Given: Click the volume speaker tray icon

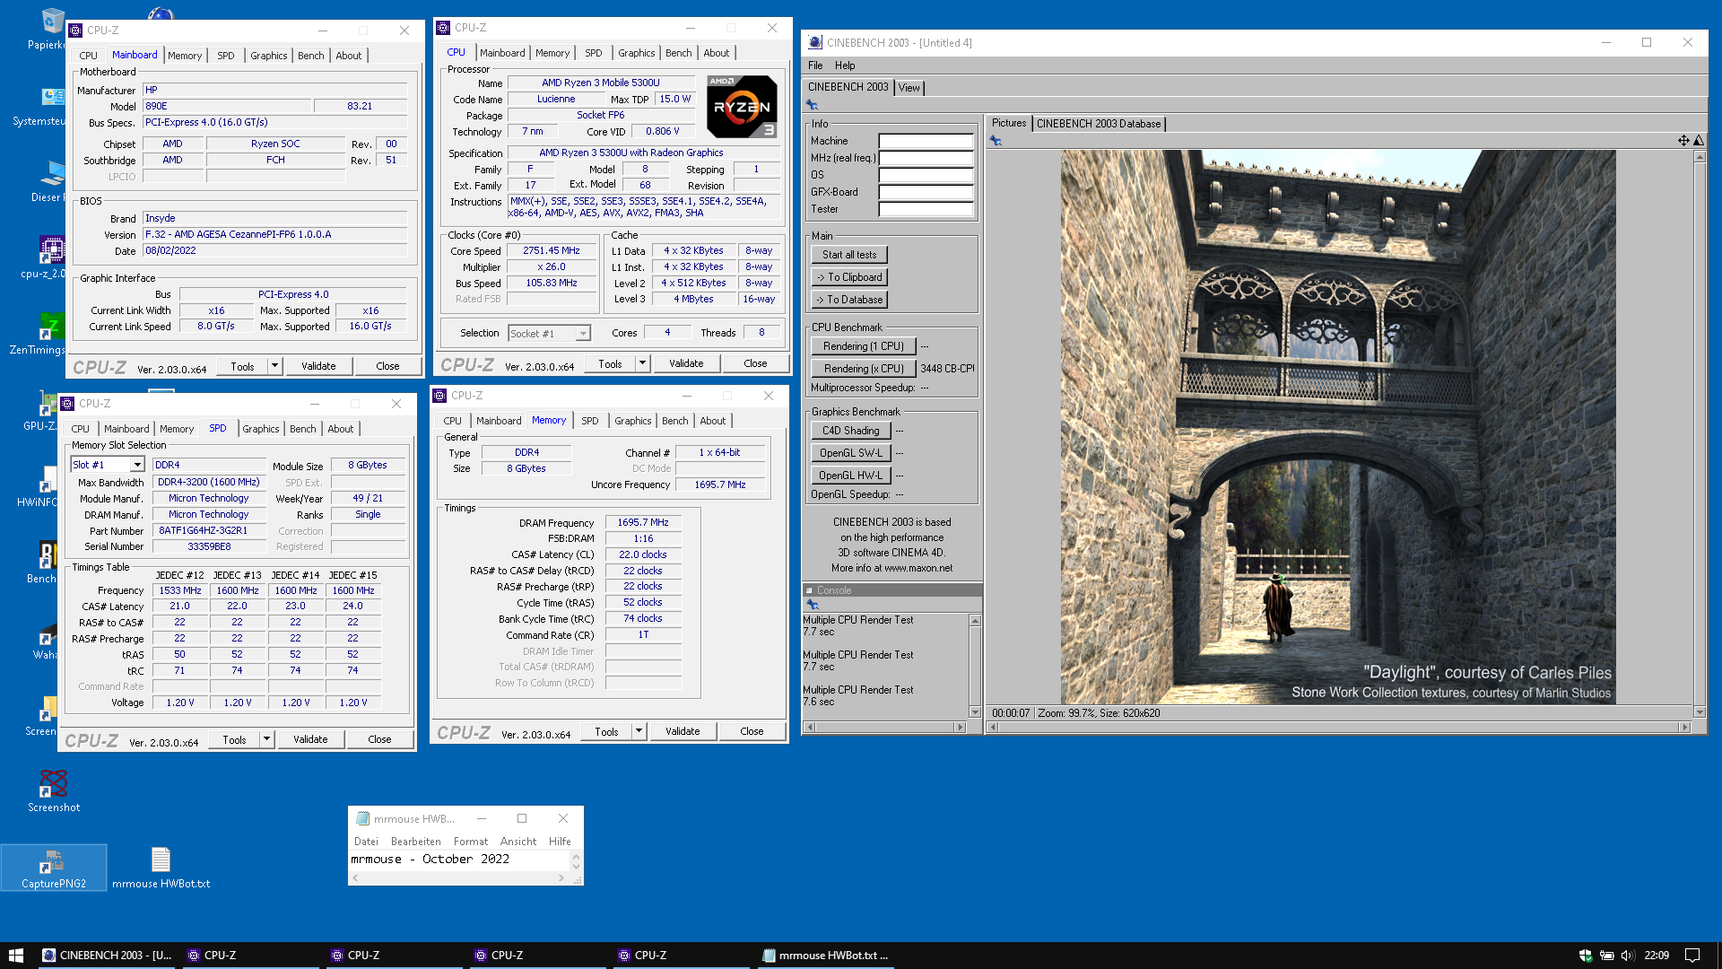Looking at the screenshot, I should coord(1628,956).
